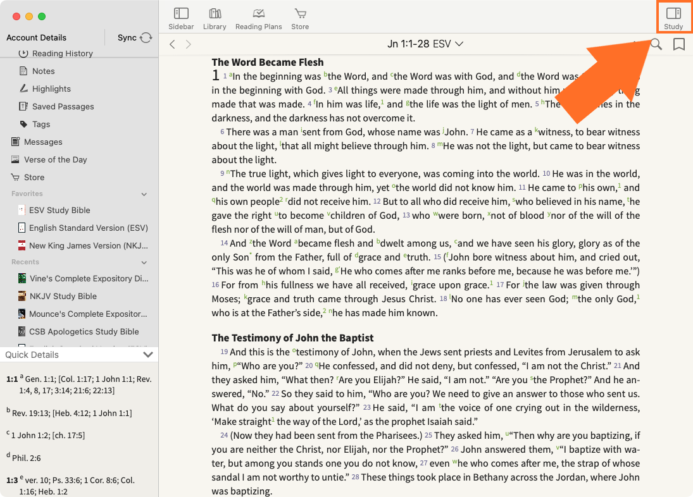
Task: Click verse number 14 before "And the Word"
Action: point(224,243)
